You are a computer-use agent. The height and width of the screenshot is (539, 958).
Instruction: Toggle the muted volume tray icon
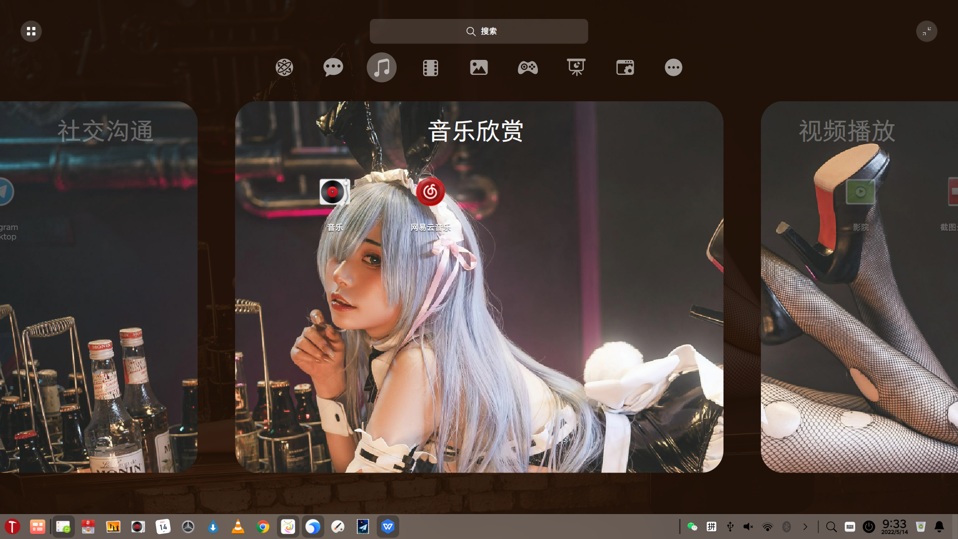pos(748,527)
